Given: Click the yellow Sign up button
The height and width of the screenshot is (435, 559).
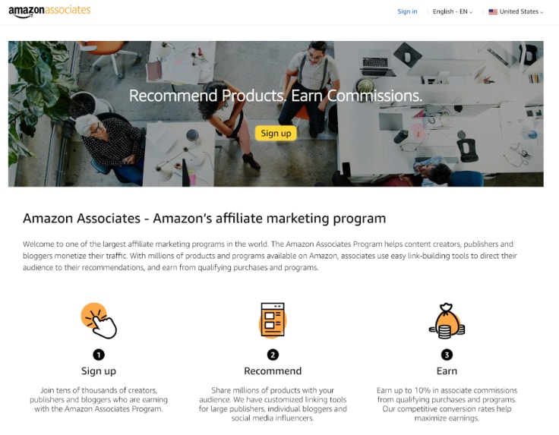Looking at the screenshot, I should pos(276,134).
